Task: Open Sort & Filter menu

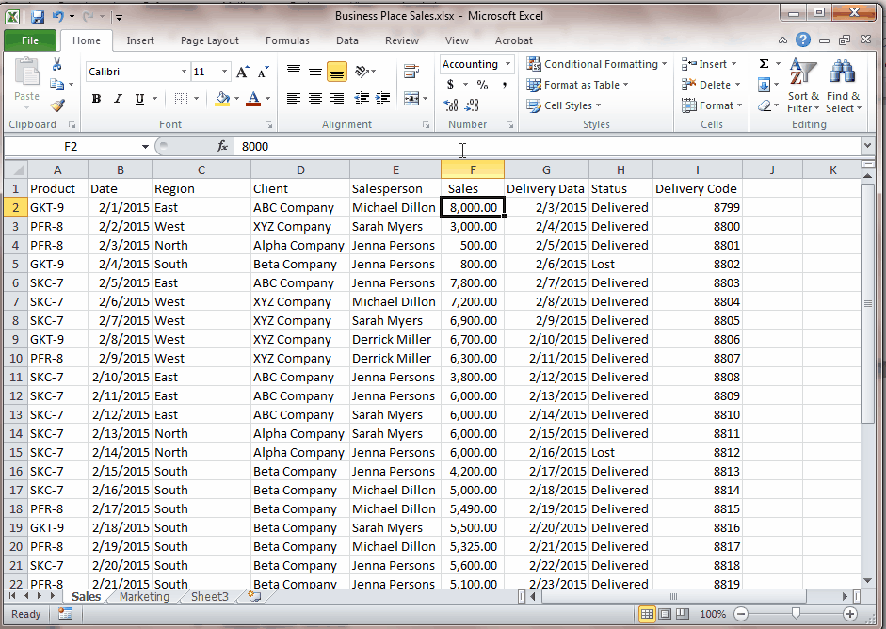Action: [803, 86]
